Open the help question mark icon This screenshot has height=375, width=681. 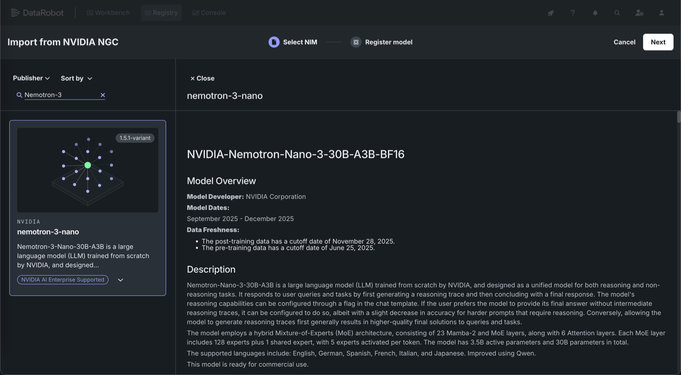pyautogui.click(x=573, y=13)
